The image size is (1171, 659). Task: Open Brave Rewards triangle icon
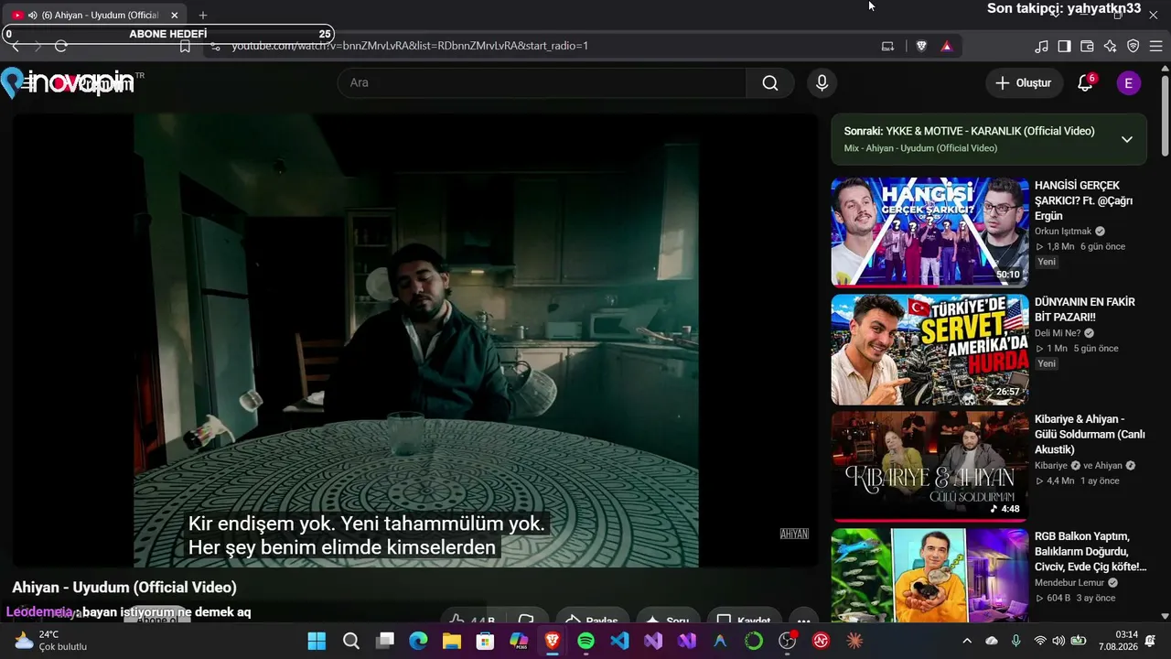946,46
